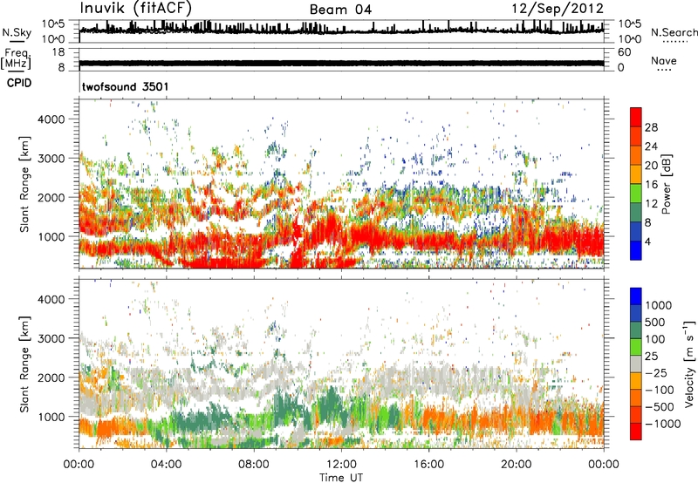Click the date "12/Sep/2012"
Image resolution: width=698 pixels, height=483 pixels.
[558, 9]
